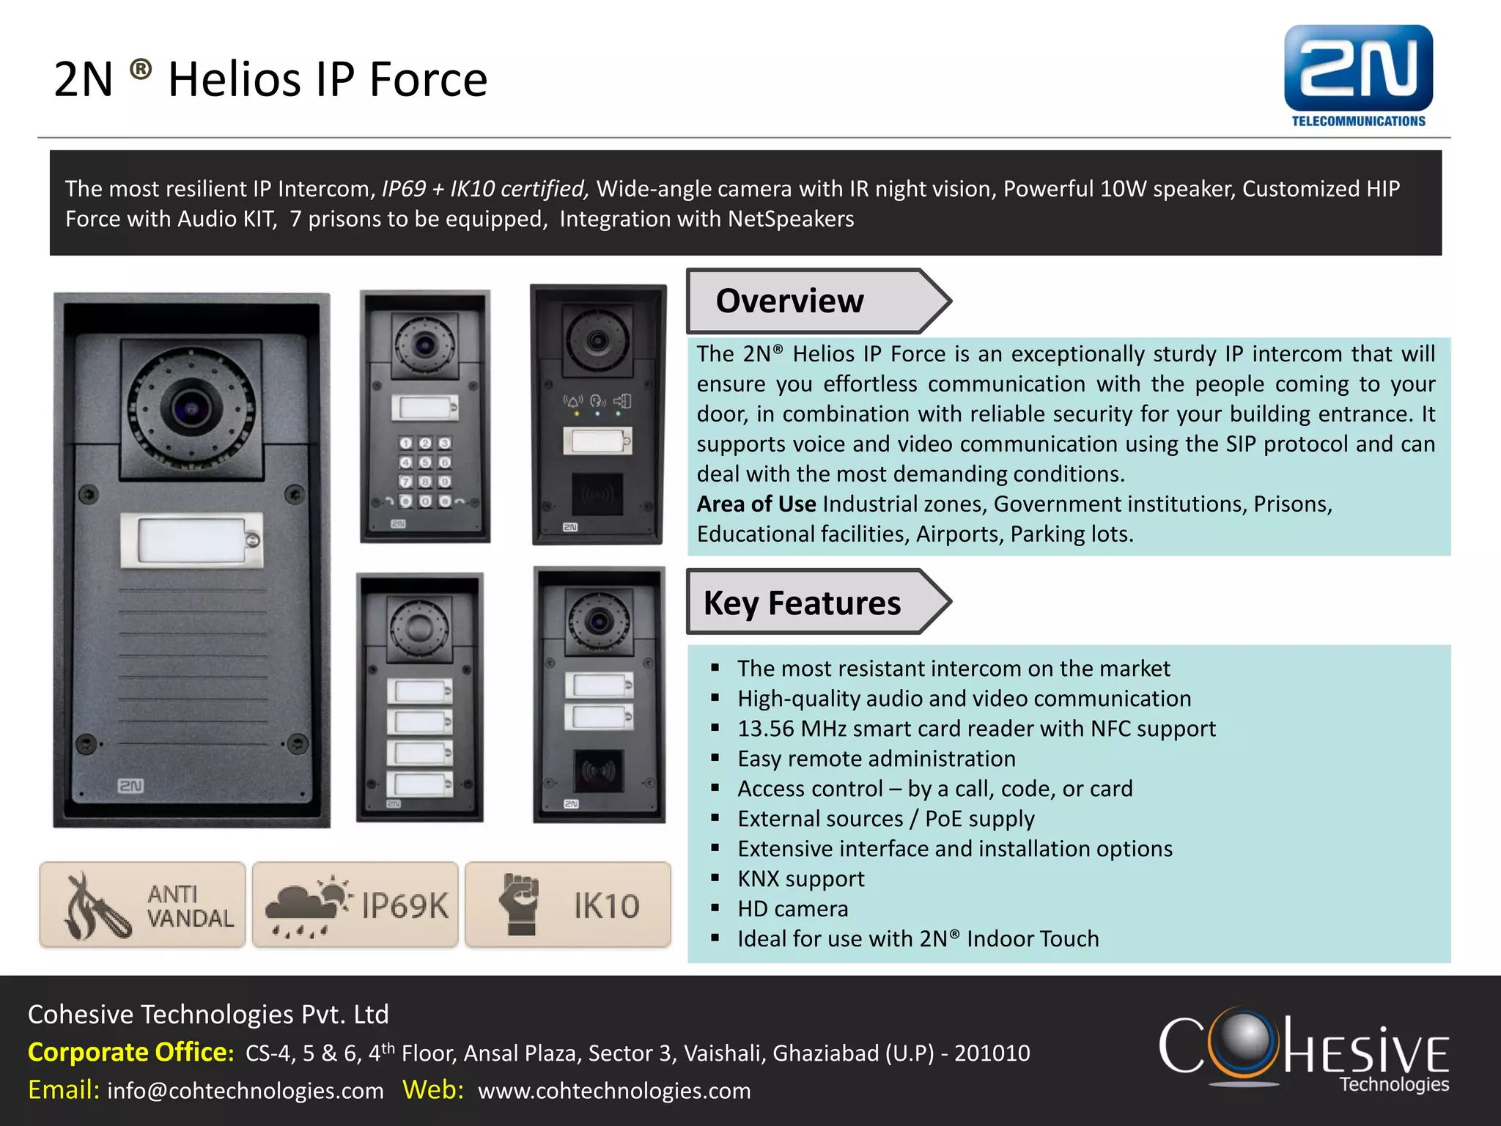
Task: Click 'Cohesive Technologies Pvt. Ltd' footer text
Action: 208,1015
